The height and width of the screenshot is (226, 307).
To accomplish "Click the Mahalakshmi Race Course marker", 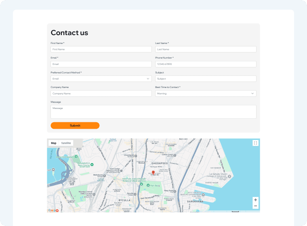I will (92, 165).
